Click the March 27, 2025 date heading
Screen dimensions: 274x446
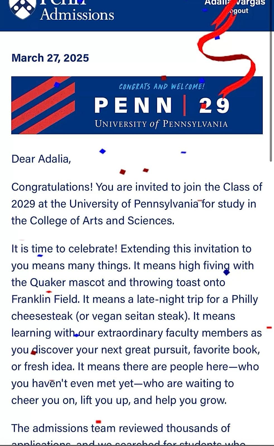pyautogui.click(x=50, y=58)
